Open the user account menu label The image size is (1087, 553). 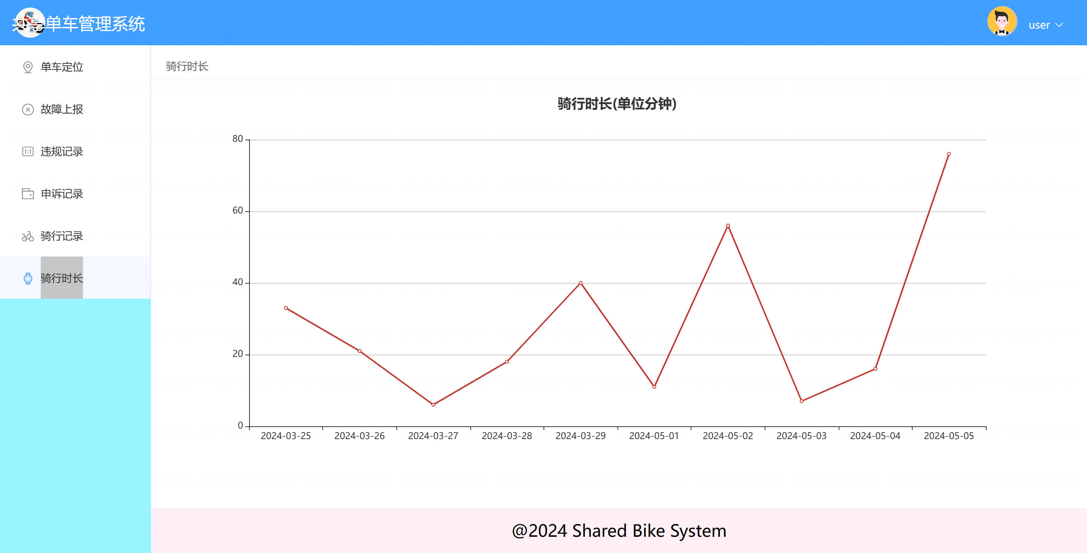(x=1039, y=25)
